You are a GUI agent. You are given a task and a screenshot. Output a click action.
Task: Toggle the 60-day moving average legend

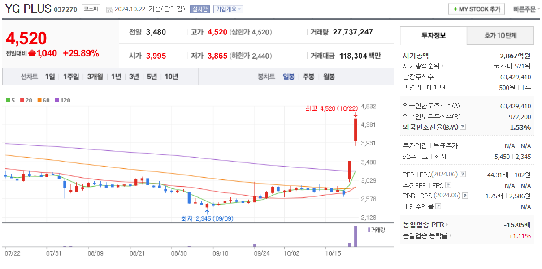coord(43,100)
